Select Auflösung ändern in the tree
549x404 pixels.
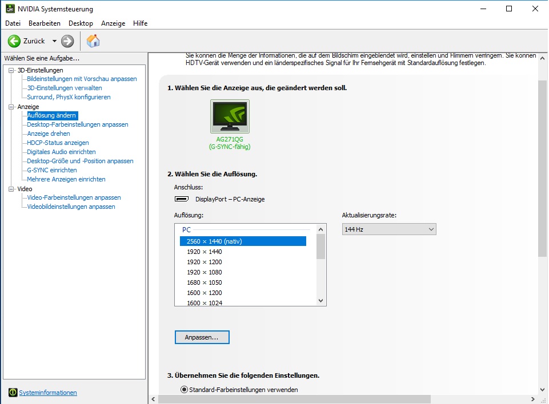point(52,115)
